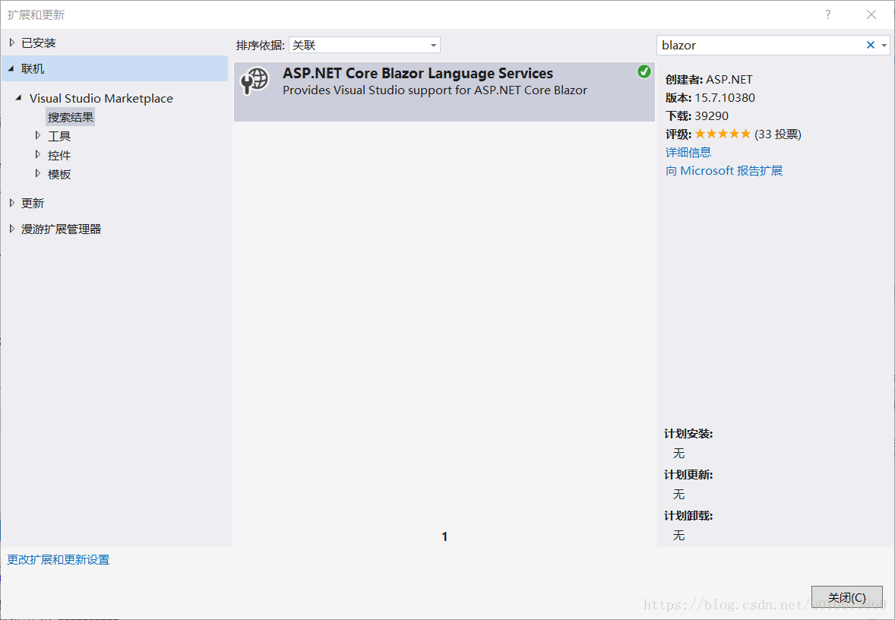Viewport: 895px width, 620px height.
Task: Click the 关闭(C) button
Action: (x=846, y=597)
